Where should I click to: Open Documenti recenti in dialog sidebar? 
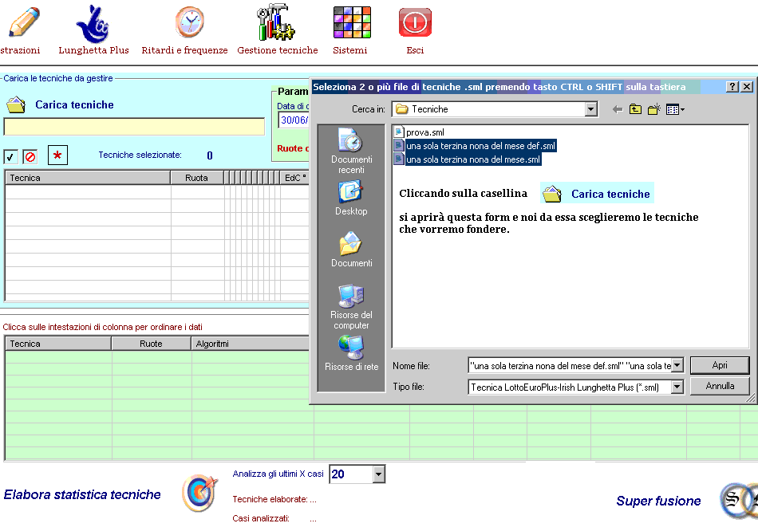tap(351, 151)
